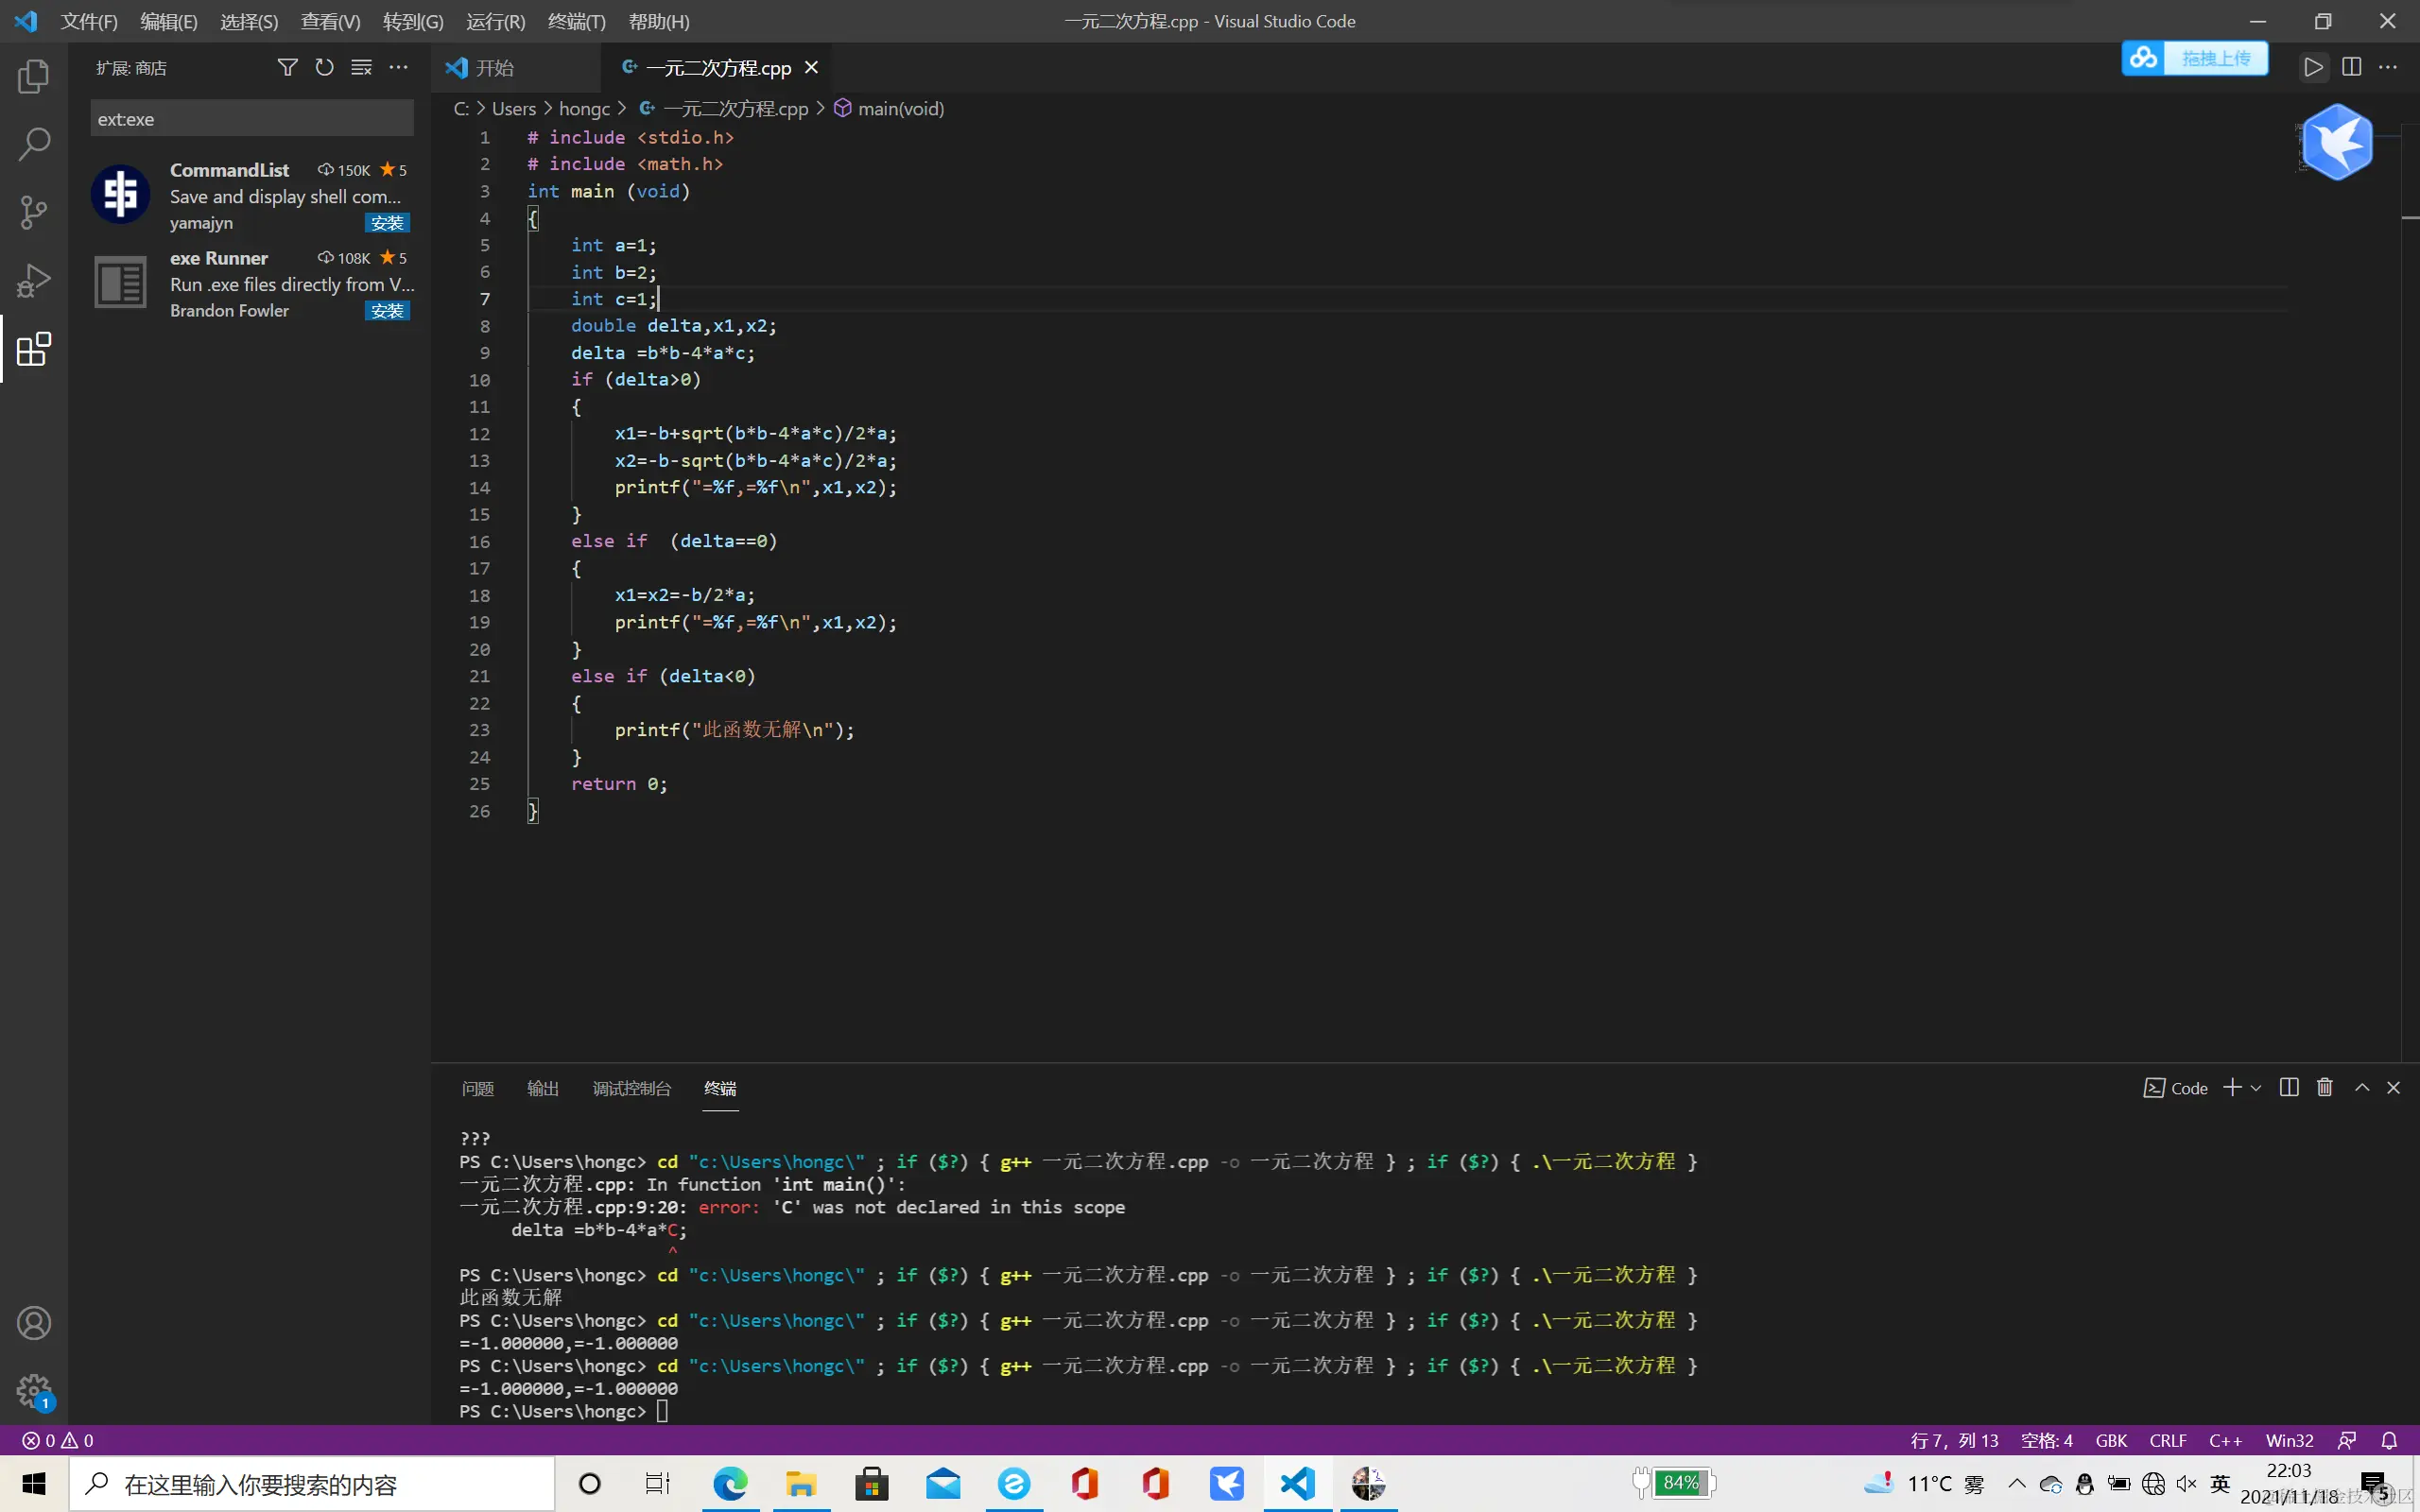Install the exe Runner extension
The height and width of the screenshot is (1512, 2420).
pos(387,311)
